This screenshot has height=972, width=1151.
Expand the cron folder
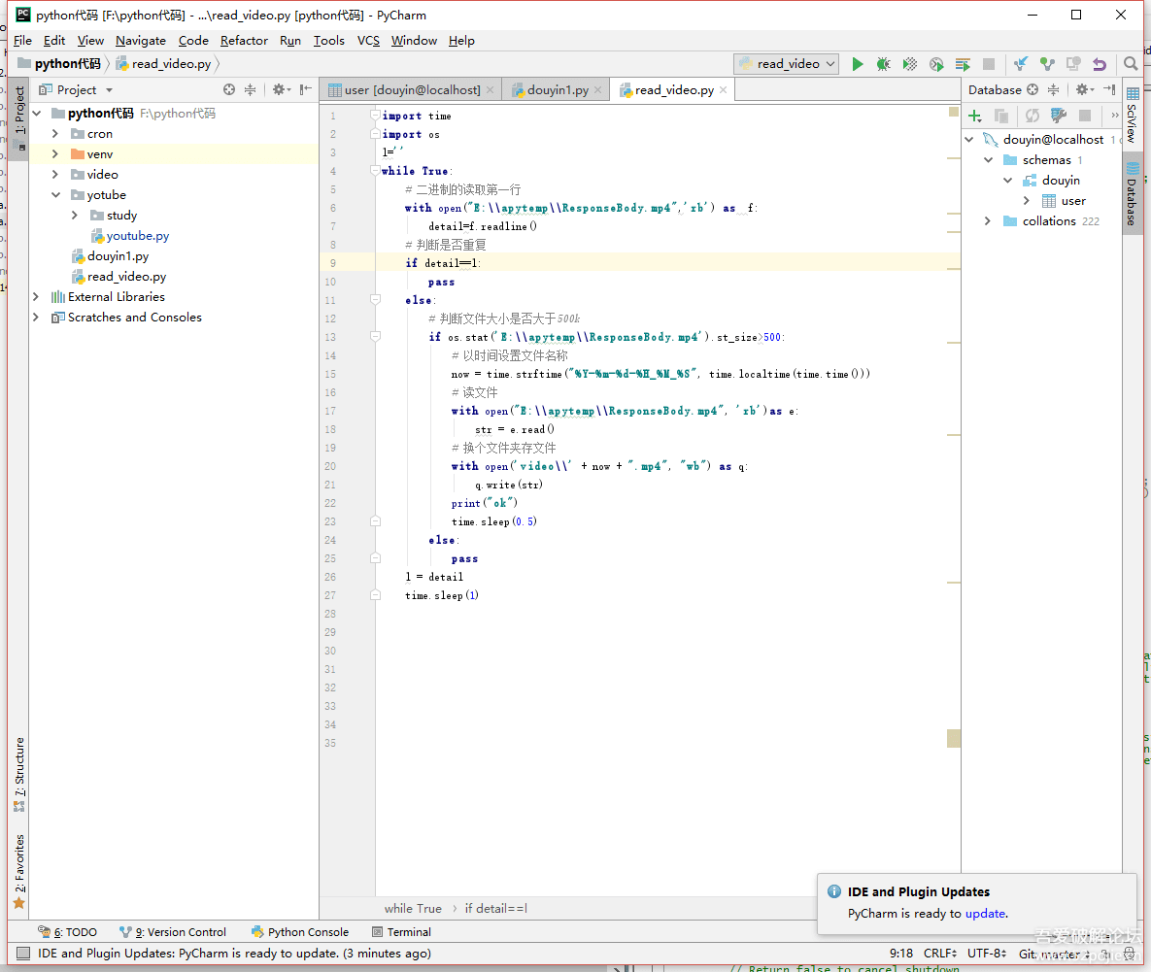click(x=55, y=133)
